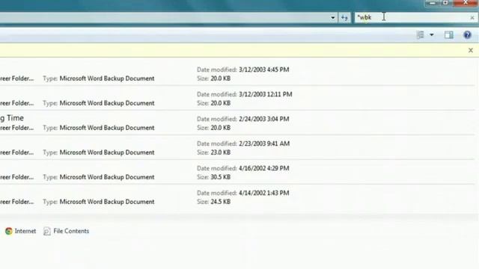Click the 24.5 KB size value

point(221,202)
